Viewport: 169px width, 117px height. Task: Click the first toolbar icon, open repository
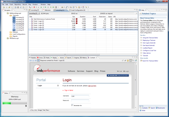tap(4, 7)
